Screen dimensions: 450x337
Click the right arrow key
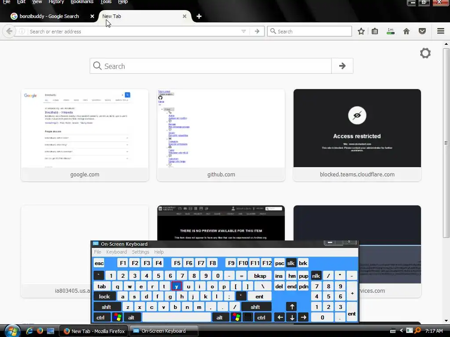point(304,317)
